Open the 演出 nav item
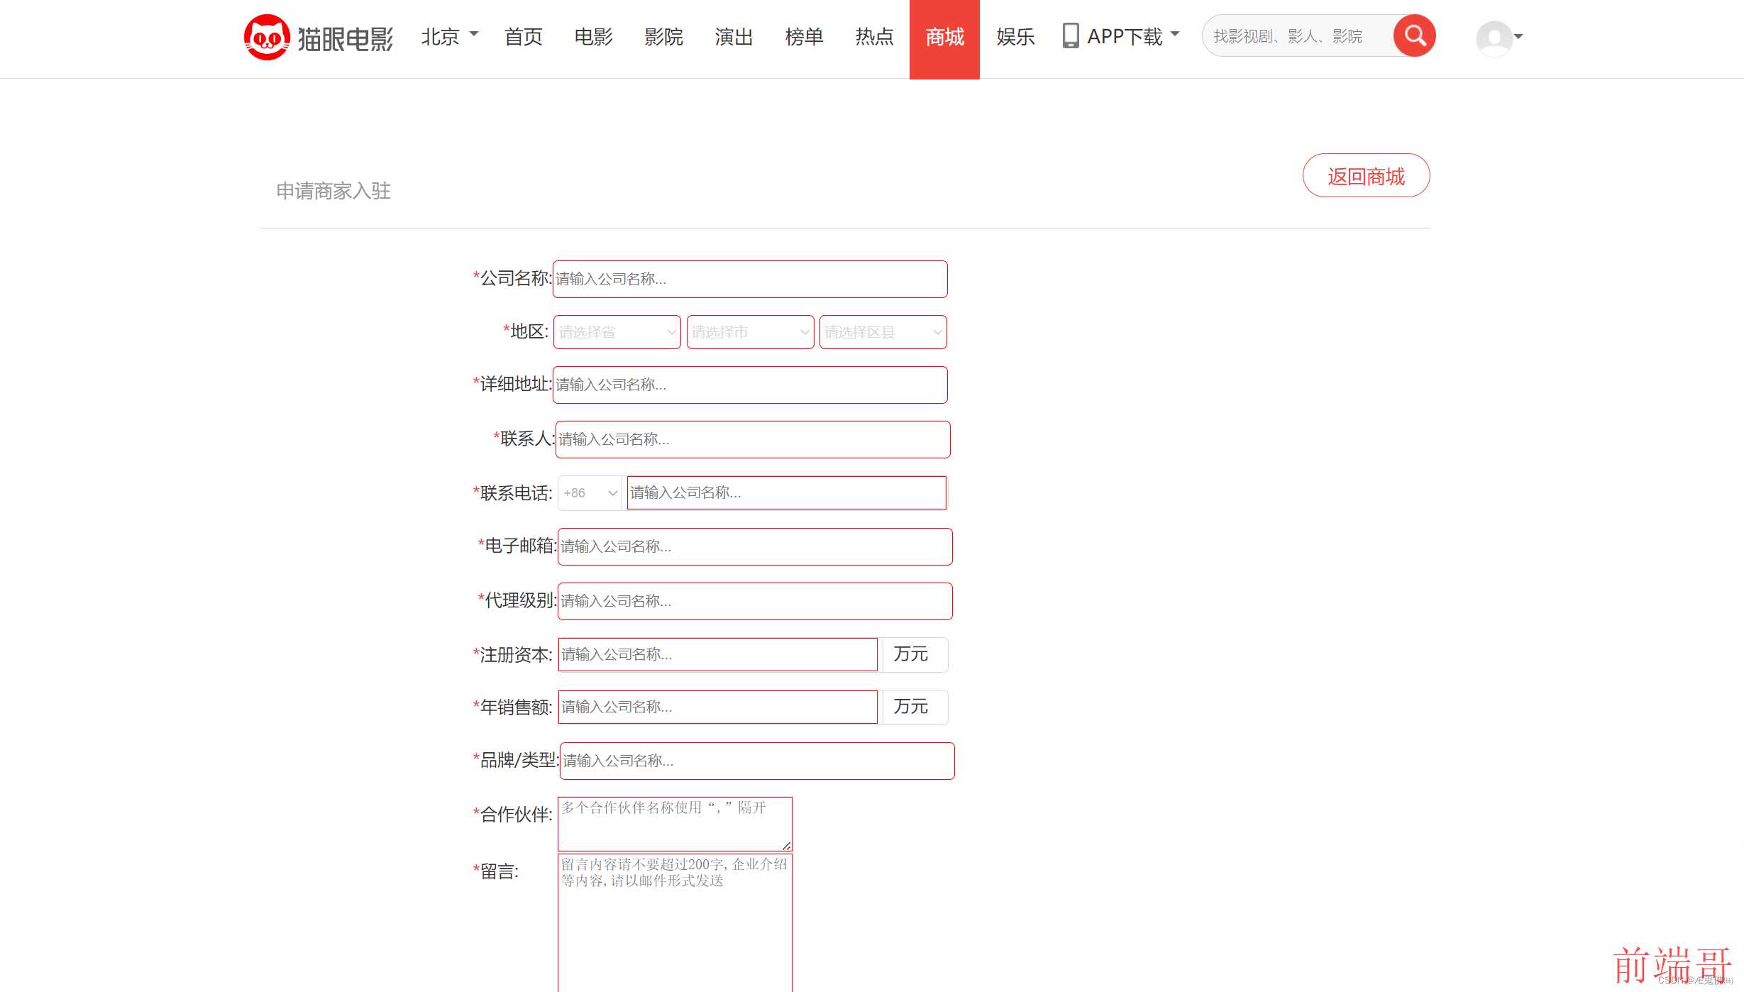The height and width of the screenshot is (992, 1744). (x=734, y=37)
